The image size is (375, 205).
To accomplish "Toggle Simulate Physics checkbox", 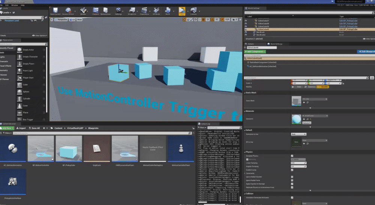I will coord(292,156).
